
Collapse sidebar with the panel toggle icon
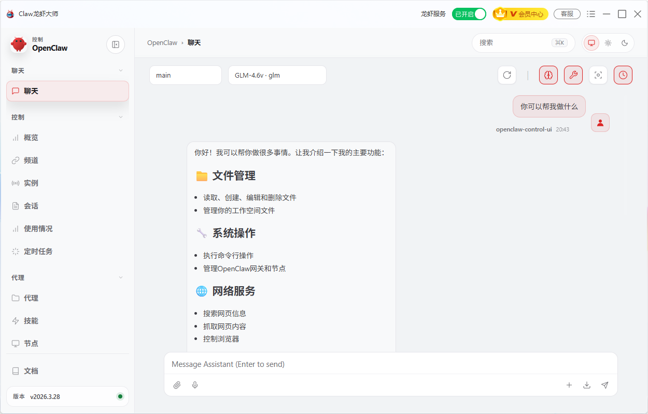[116, 45]
